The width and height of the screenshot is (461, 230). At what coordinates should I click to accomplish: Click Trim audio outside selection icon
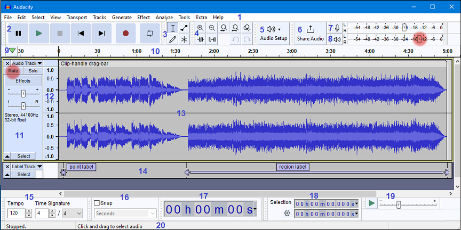[201, 39]
